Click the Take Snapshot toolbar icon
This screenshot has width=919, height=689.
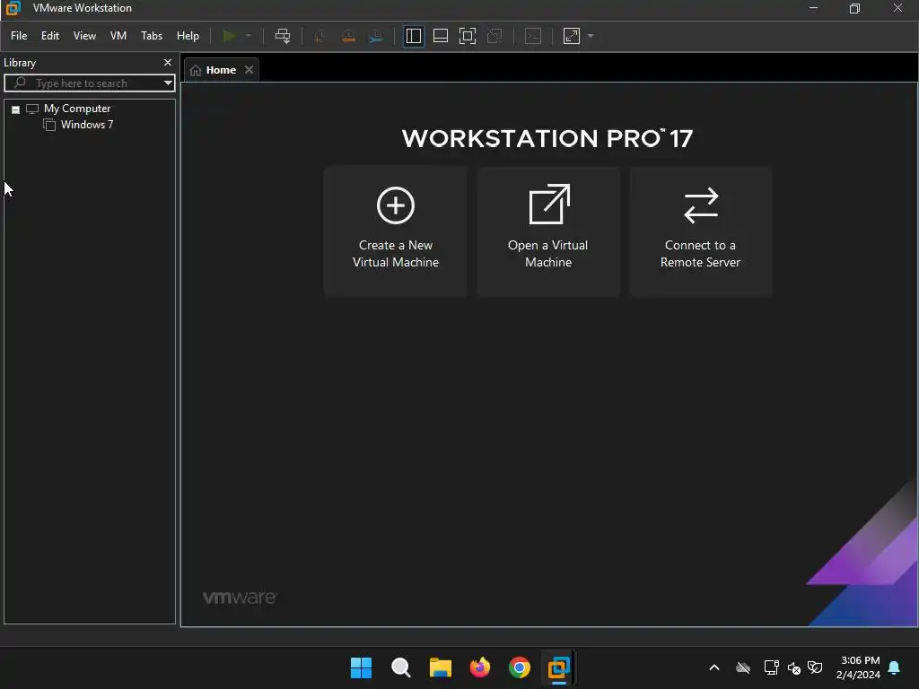[320, 36]
